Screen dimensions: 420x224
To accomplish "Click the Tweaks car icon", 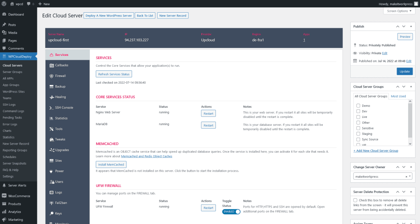I will tap(51, 140).
